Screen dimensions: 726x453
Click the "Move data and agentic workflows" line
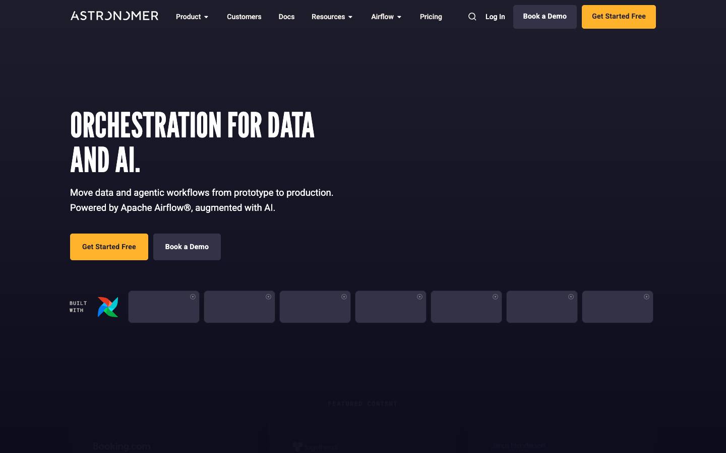click(x=202, y=193)
